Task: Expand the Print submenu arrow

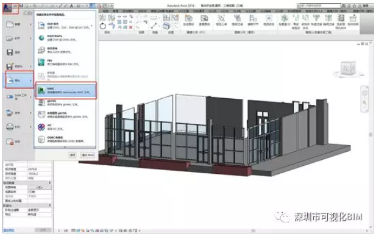Action: point(30,127)
